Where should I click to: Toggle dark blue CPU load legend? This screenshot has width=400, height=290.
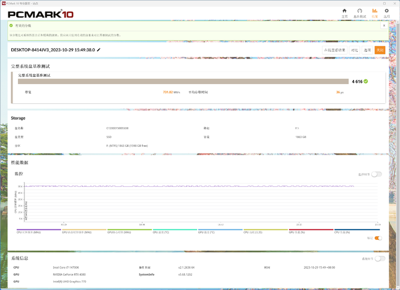point(357,231)
